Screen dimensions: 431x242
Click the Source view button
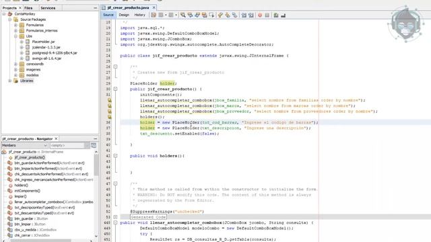pos(108,15)
